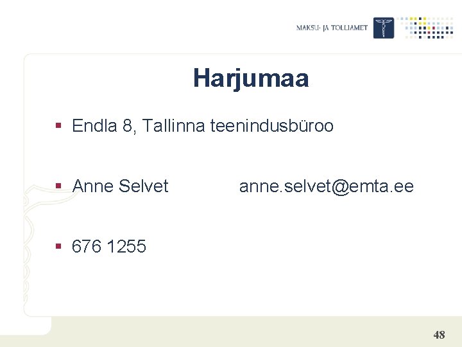Click the phone number 676 1255
The image size is (462, 347).
(x=108, y=246)
